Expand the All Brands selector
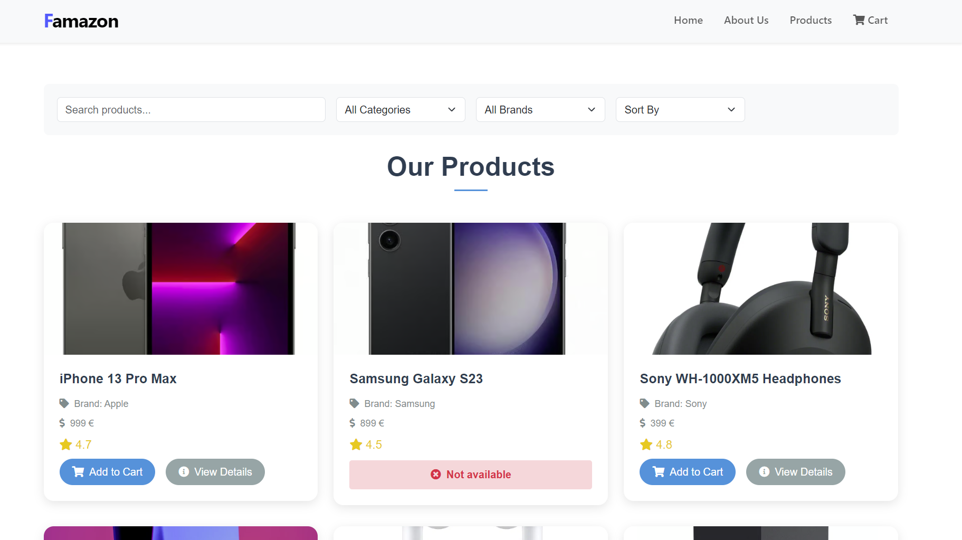 coord(540,109)
